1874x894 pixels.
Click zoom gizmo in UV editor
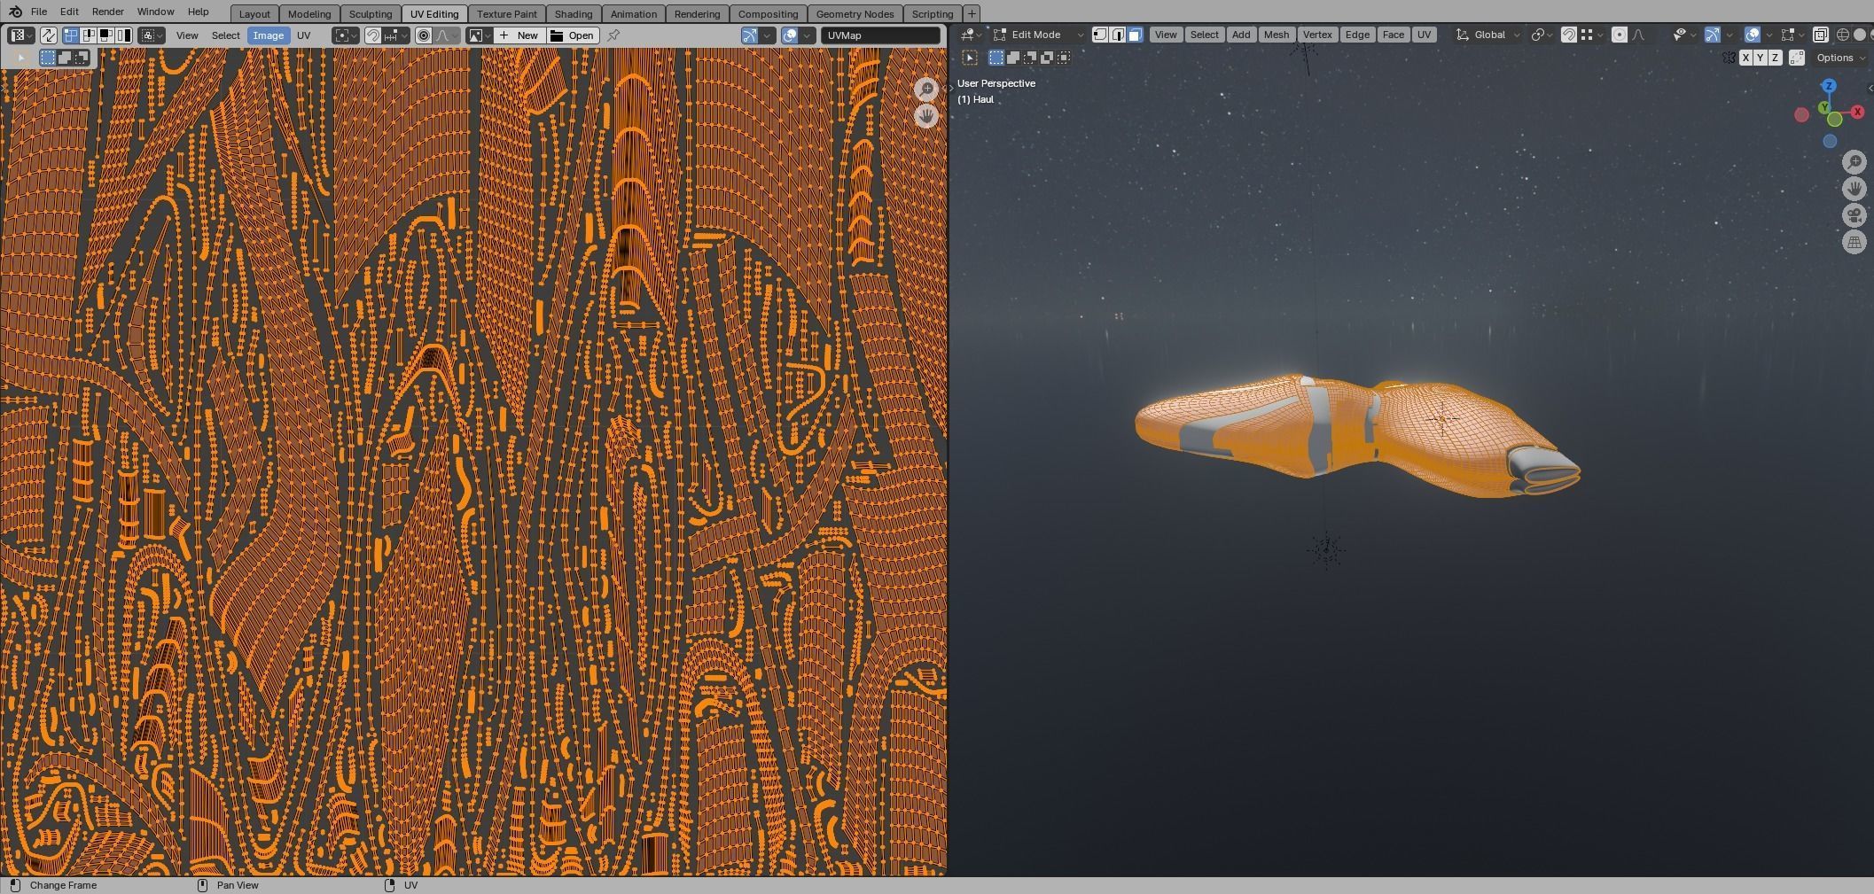click(x=926, y=89)
